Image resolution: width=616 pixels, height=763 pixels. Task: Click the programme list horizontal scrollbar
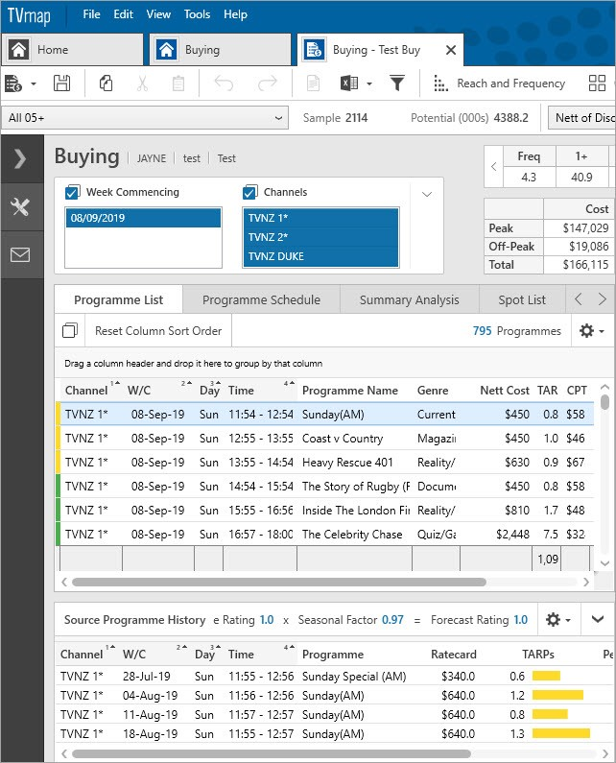[x=279, y=582]
